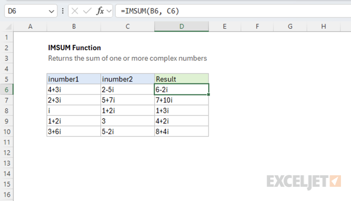Select cell B9 containing 1+2i

(x=74, y=121)
